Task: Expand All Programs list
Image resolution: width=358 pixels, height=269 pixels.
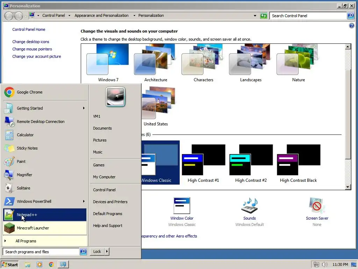Action: tap(45, 241)
